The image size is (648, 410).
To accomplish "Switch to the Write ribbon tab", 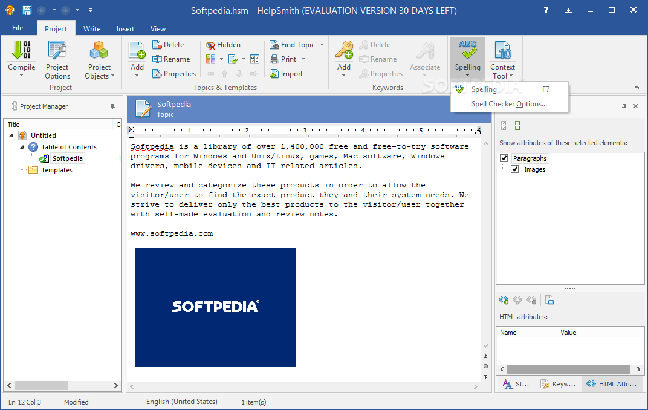I will point(92,28).
